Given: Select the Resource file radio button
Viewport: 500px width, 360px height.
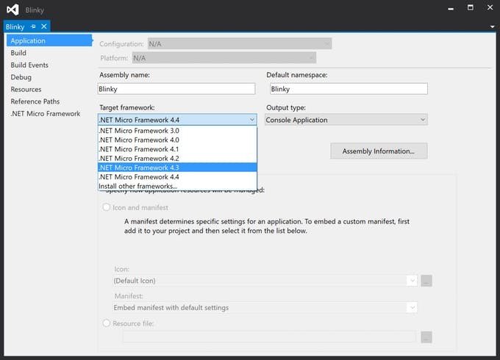Looking at the screenshot, I should (107, 323).
